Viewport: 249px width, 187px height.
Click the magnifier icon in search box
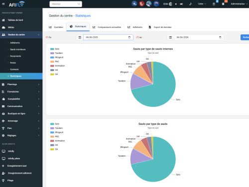click(79, 4)
